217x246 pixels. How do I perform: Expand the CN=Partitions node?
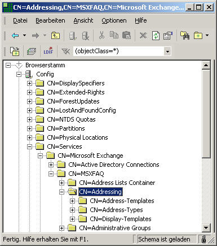(x=29, y=128)
